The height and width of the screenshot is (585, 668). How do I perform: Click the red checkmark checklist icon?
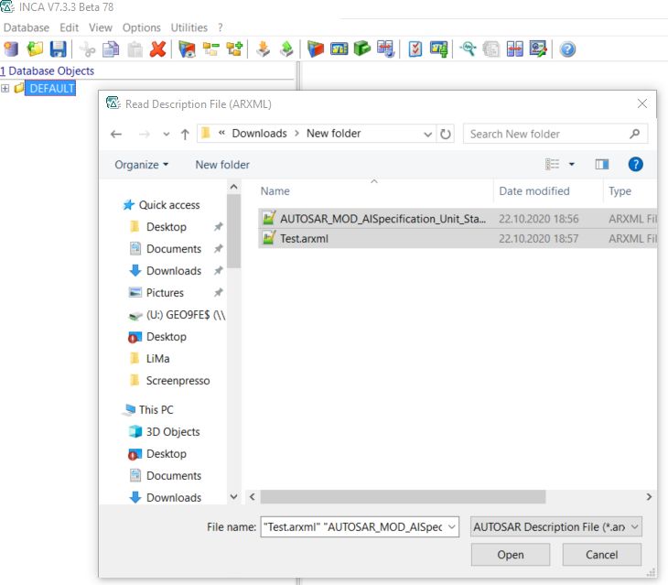point(415,49)
